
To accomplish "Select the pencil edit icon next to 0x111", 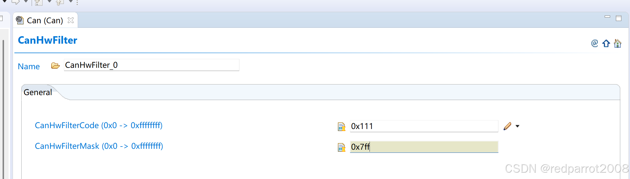I will tap(507, 126).
